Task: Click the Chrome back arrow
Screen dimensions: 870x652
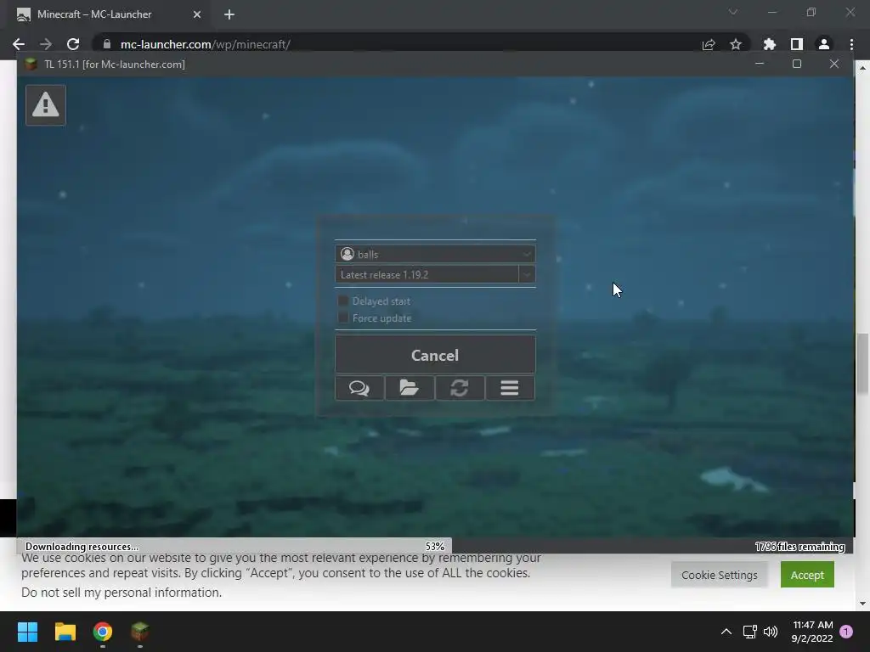Action: [19, 44]
